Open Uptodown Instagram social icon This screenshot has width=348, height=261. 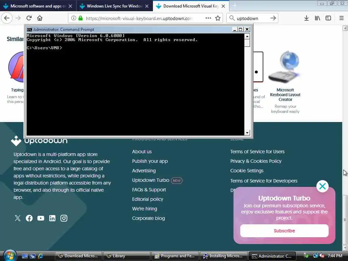(x=64, y=218)
